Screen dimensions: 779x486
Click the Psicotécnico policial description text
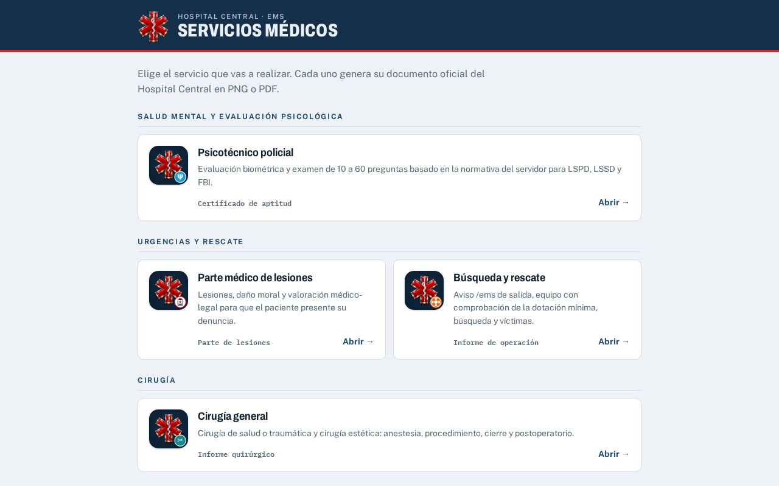410,176
